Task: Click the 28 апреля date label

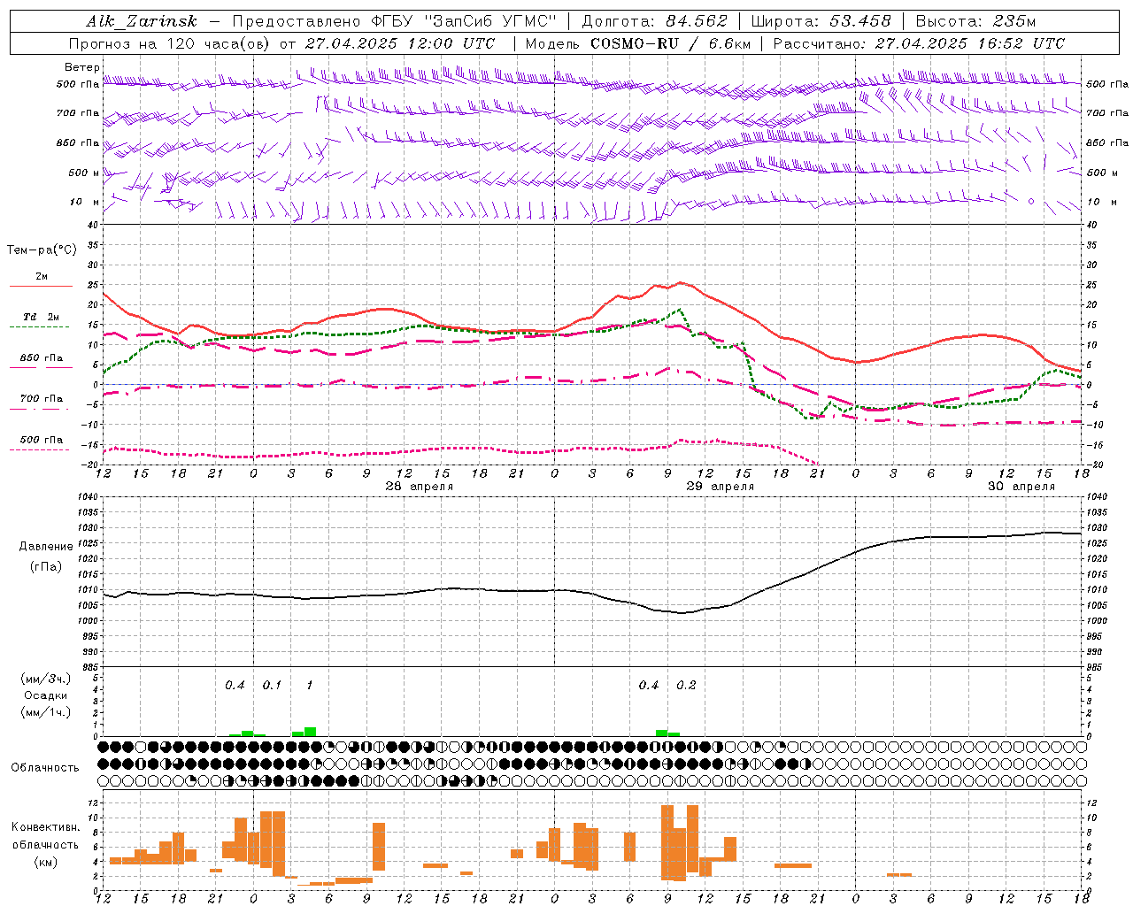Action: coord(419,487)
